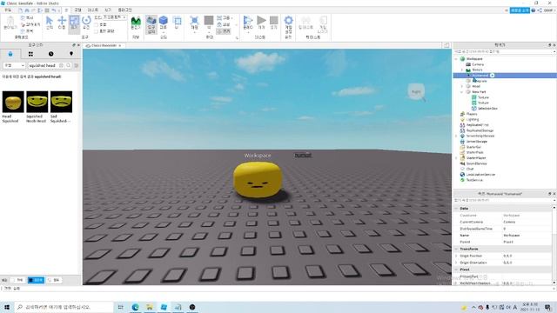Open the Test ribbon tab
This screenshot has height=313, width=557.
pos(93,10)
